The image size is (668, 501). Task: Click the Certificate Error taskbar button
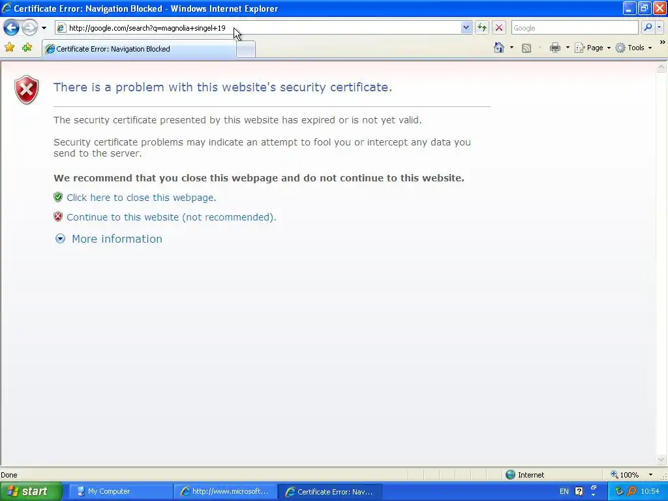329,492
